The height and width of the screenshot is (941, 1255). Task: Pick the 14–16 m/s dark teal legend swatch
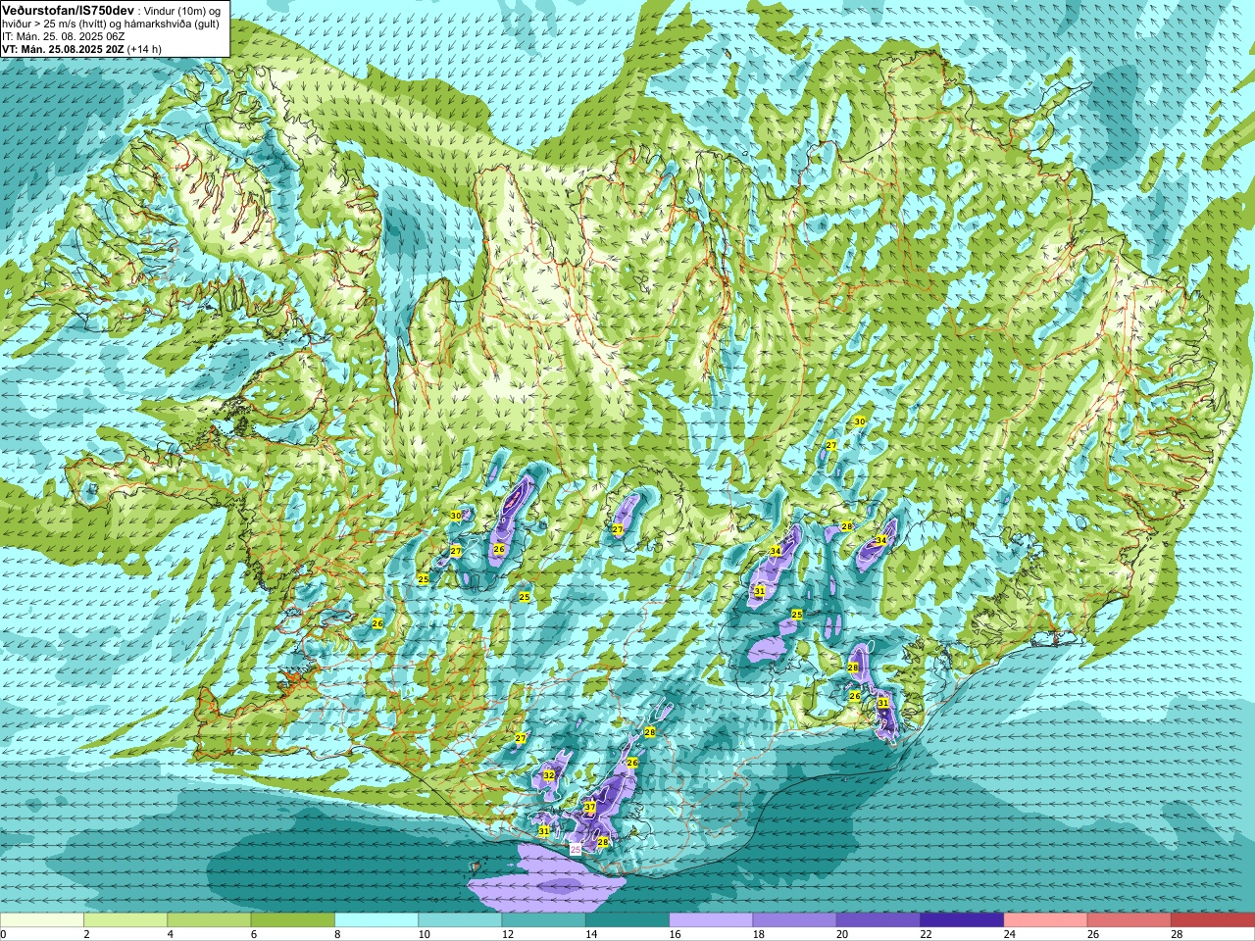pyautogui.click(x=627, y=920)
